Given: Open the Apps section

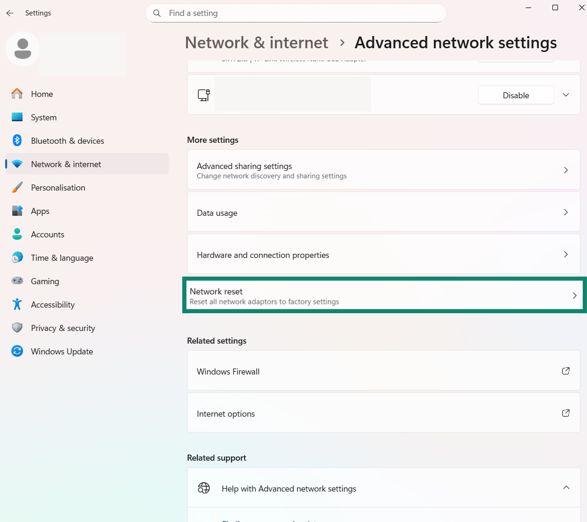Looking at the screenshot, I should pos(40,211).
